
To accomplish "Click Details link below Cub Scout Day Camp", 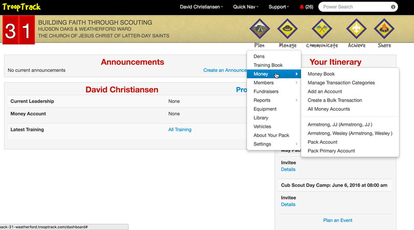I will point(288,205).
